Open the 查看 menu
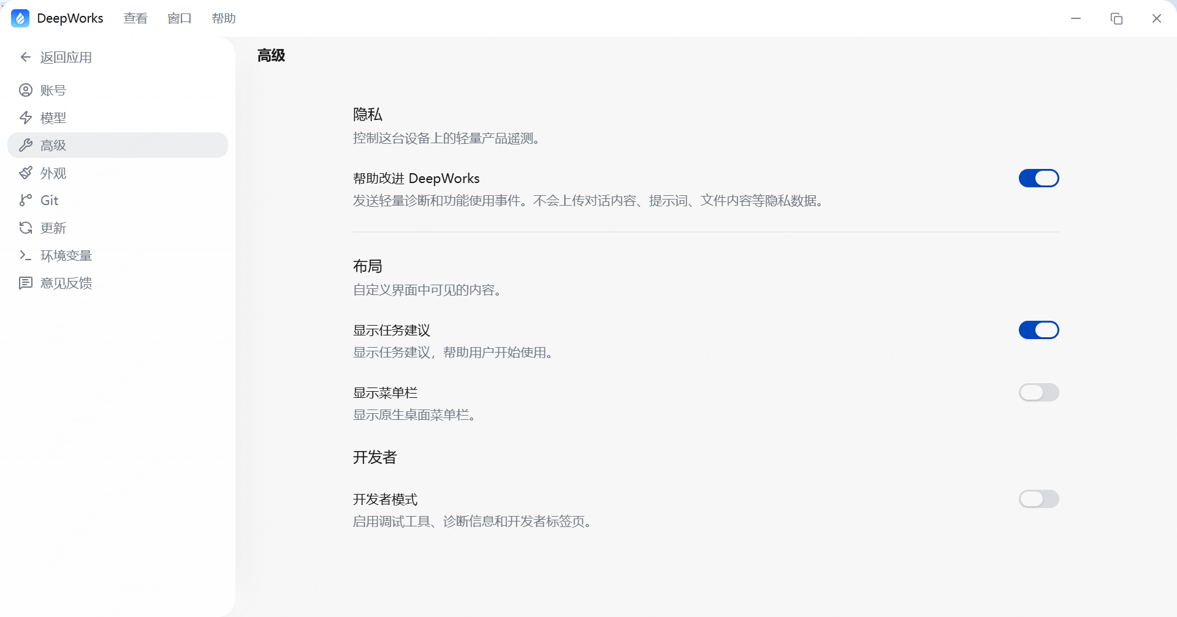Image resolution: width=1177 pixels, height=617 pixels. coord(135,18)
